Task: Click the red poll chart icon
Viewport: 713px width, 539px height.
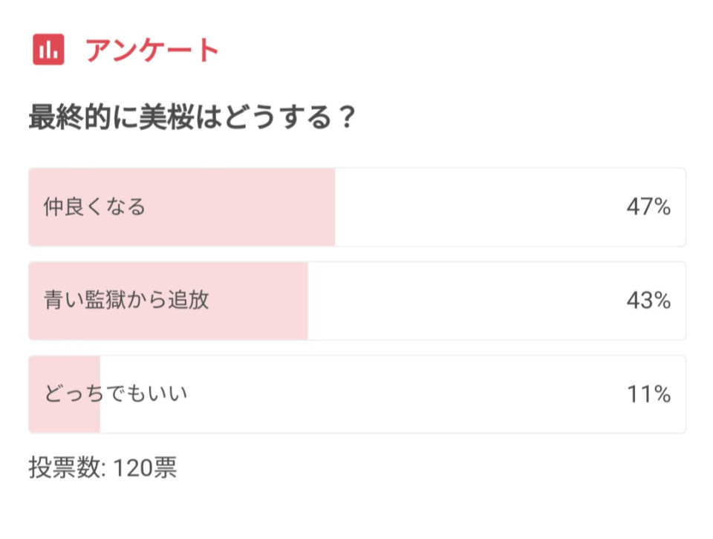Action: click(48, 49)
